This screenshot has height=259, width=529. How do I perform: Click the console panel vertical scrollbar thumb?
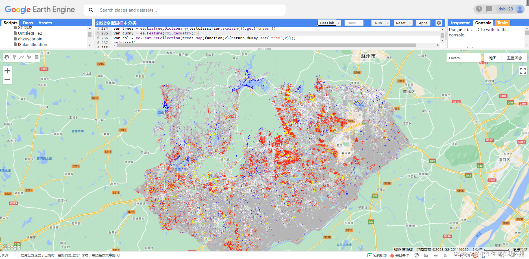(527, 33)
